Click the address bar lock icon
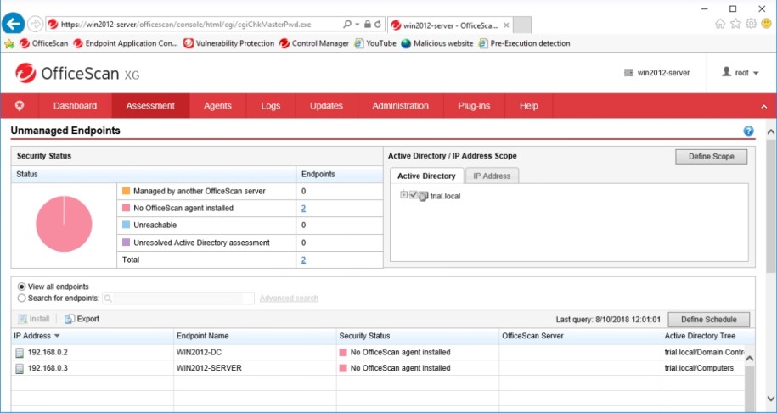The image size is (777, 413). pyautogui.click(x=367, y=24)
